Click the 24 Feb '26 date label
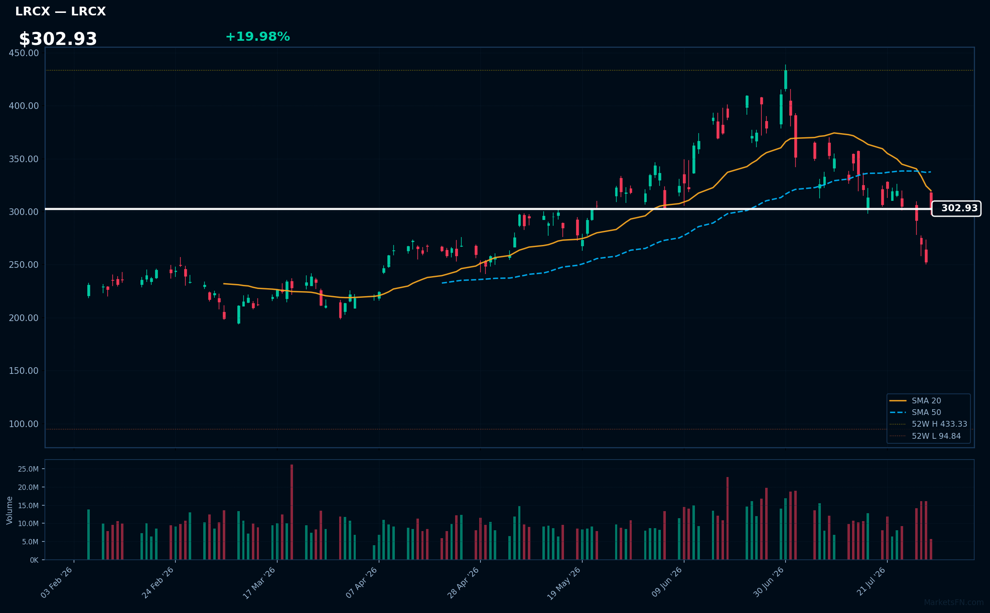Viewport: 990px width, 613px height. coord(158,583)
